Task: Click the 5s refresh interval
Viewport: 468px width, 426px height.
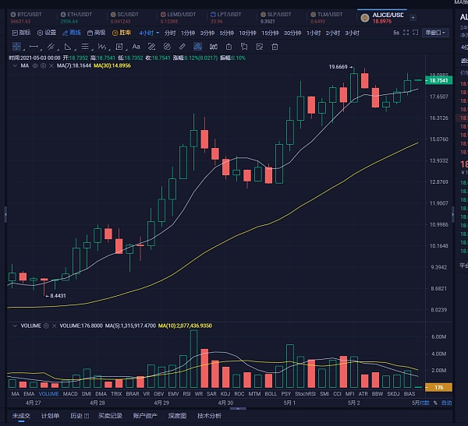Action: [x=396, y=33]
